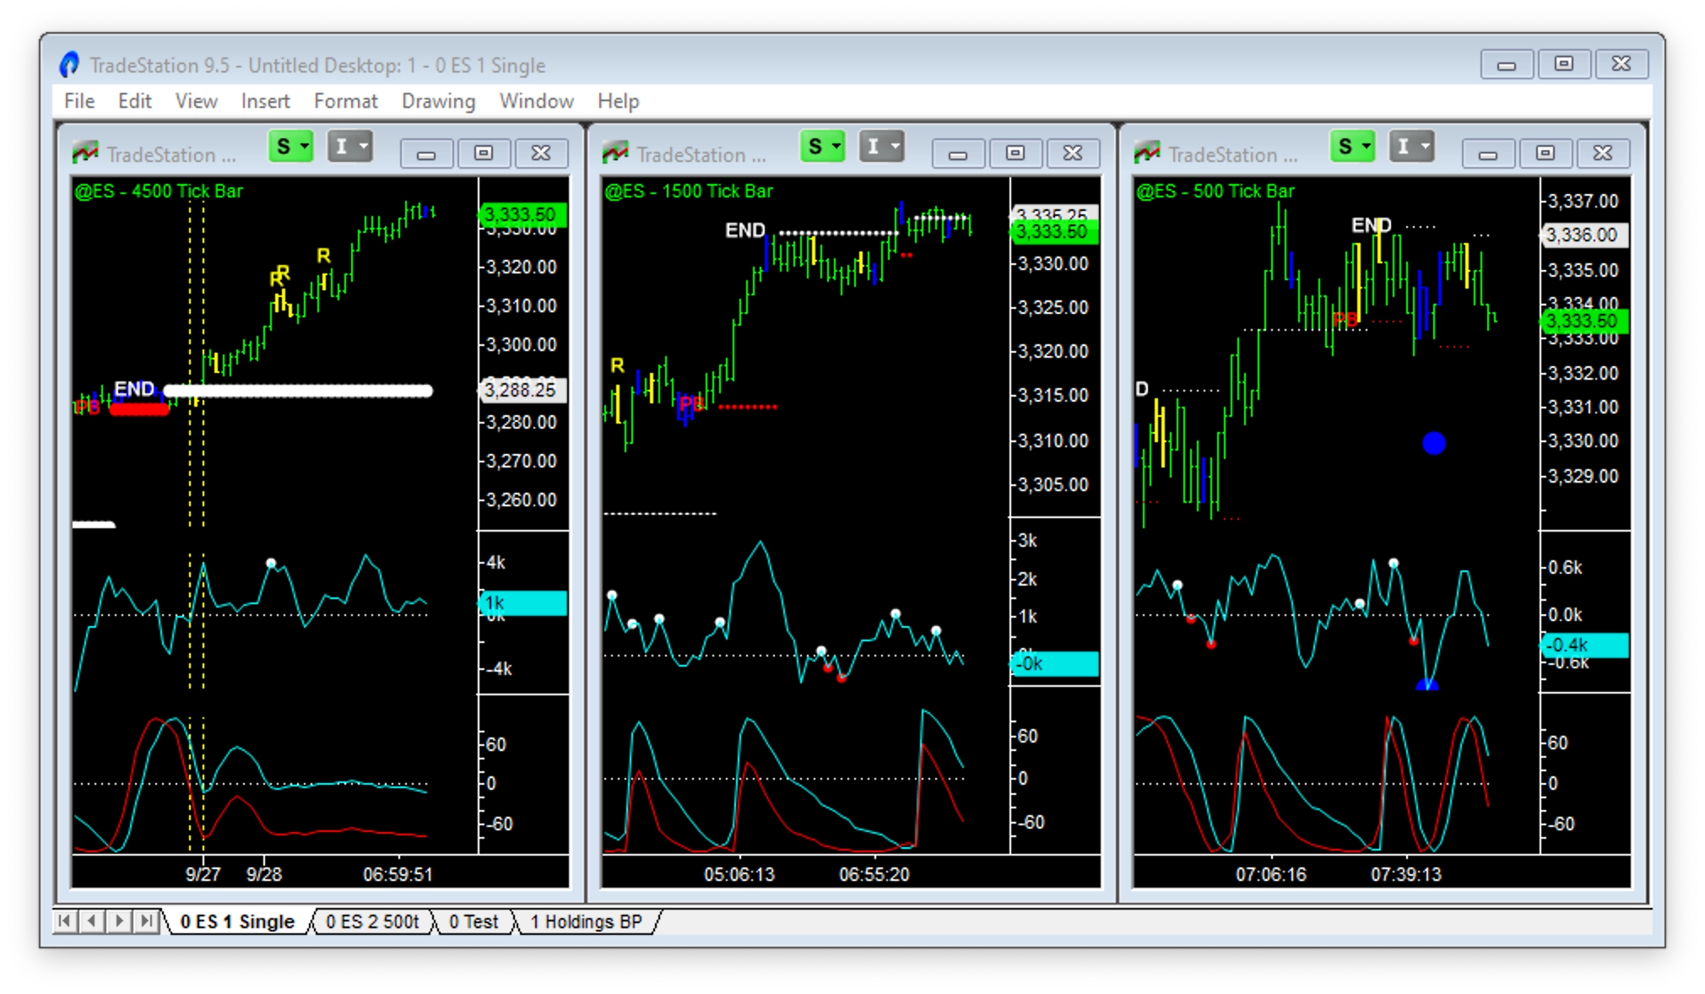Click the END label in the 1500 Tick chart
The width and height of the screenshot is (1705, 994).
pyautogui.click(x=745, y=230)
